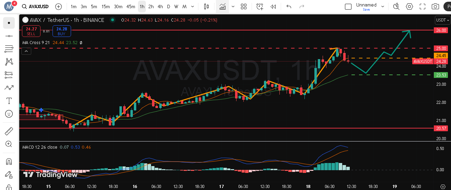
Task: Click the AVAXUSDT last-price label
Action: [x=423, y=62]
